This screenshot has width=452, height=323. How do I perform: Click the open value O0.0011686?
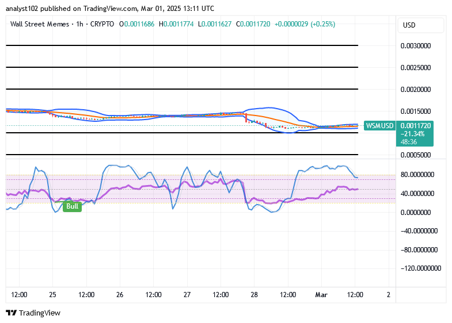coord(136,24)
